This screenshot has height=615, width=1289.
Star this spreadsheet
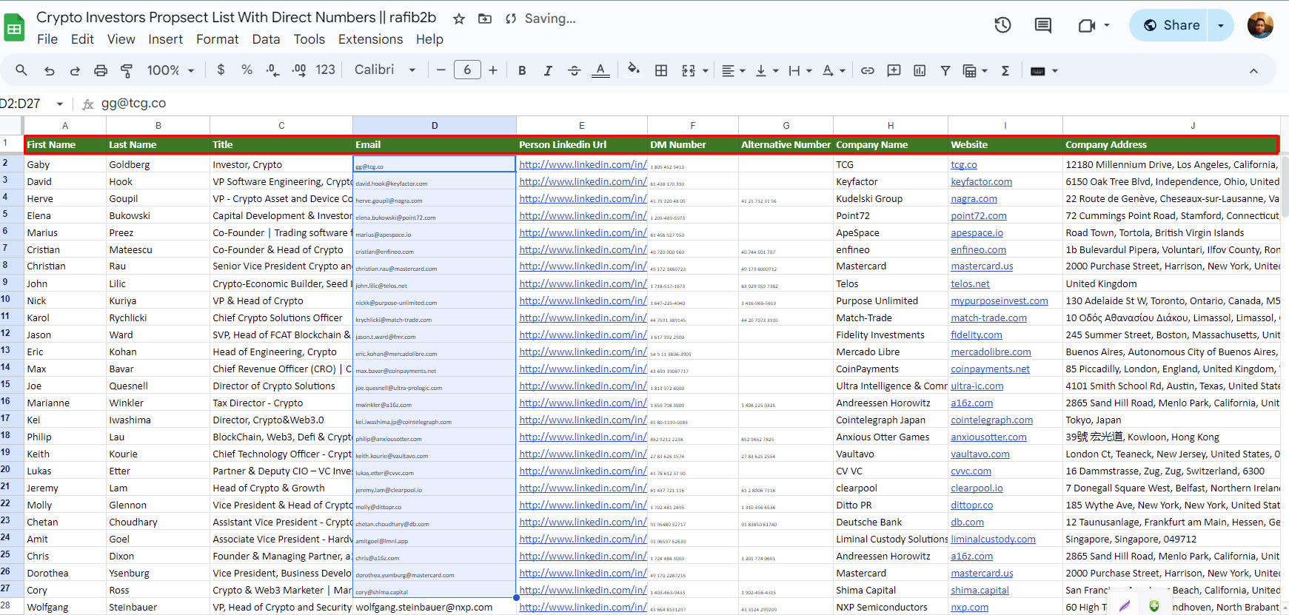tap(459, 19)
